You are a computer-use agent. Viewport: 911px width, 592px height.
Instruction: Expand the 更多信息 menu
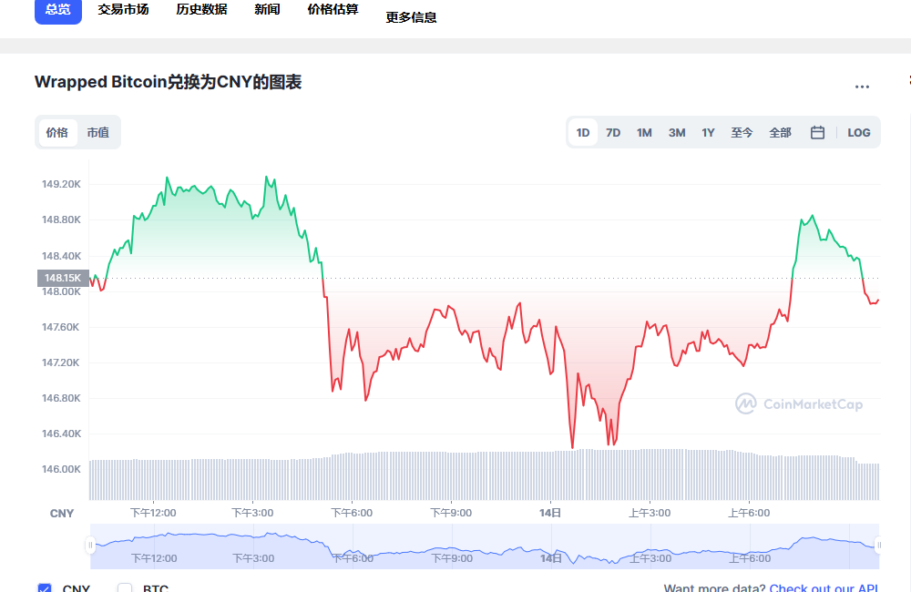coord(412,17)
